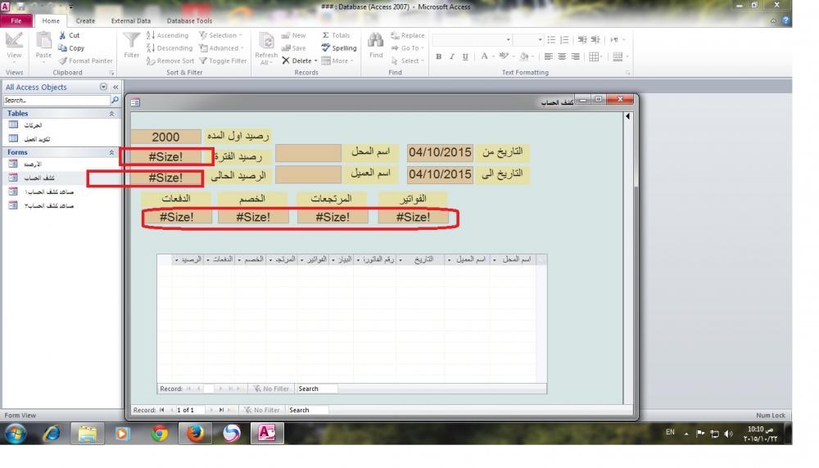The width and height of the screenshot is (819, 468).
Task: Open the font color picker
Action: 486,56
